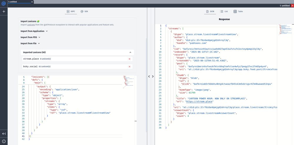
Task: Expand Import from PDS section
Action: click(x=30, y=37)
